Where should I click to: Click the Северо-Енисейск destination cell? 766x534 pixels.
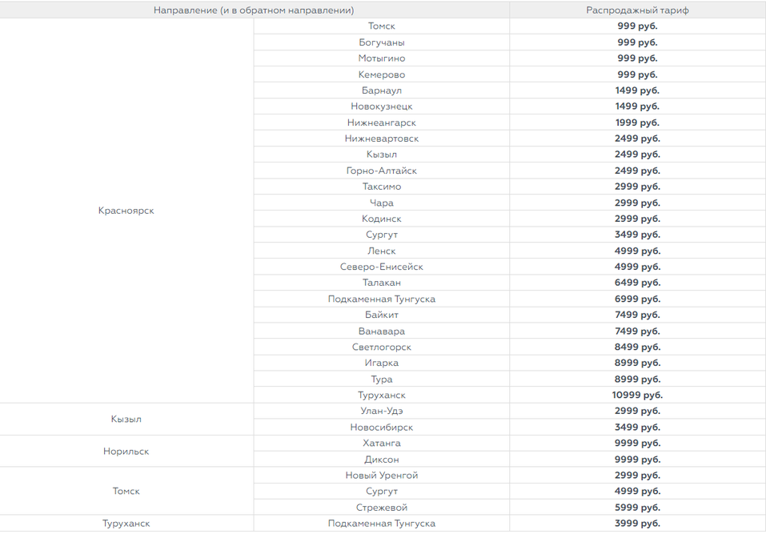tap(381, 267)
